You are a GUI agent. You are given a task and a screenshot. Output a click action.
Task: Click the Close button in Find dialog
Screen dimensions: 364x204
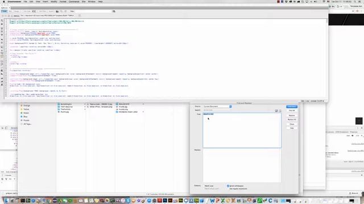click(292, 124)
